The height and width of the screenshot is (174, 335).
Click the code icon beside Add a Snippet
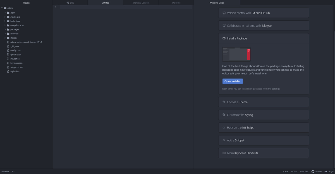(x=224, y=140)
